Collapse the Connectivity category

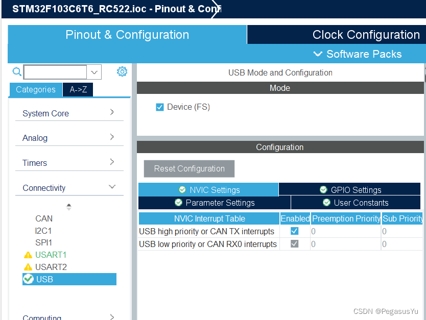(69, 187)
